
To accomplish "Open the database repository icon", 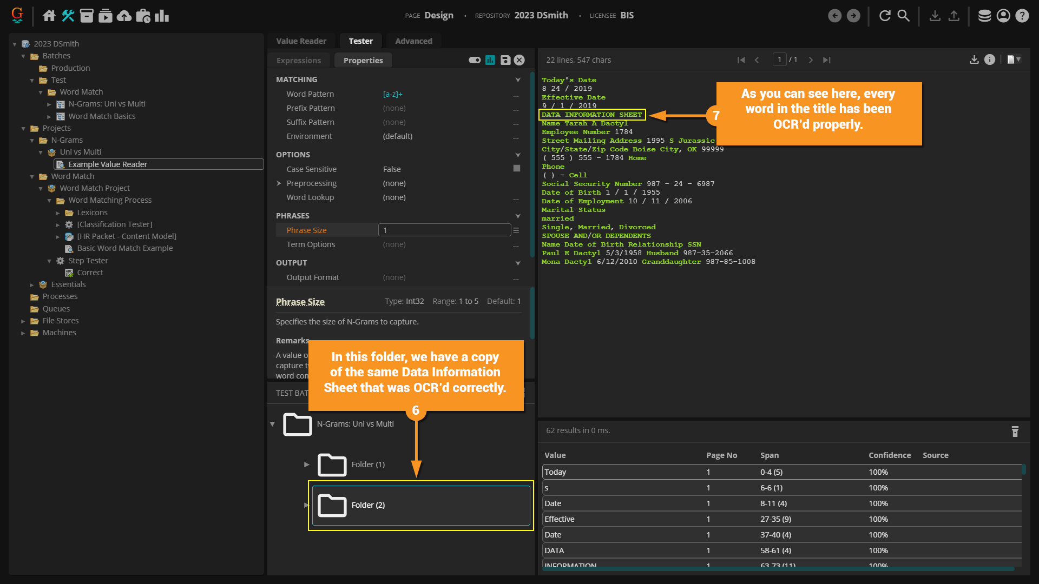I will point(984,16).
